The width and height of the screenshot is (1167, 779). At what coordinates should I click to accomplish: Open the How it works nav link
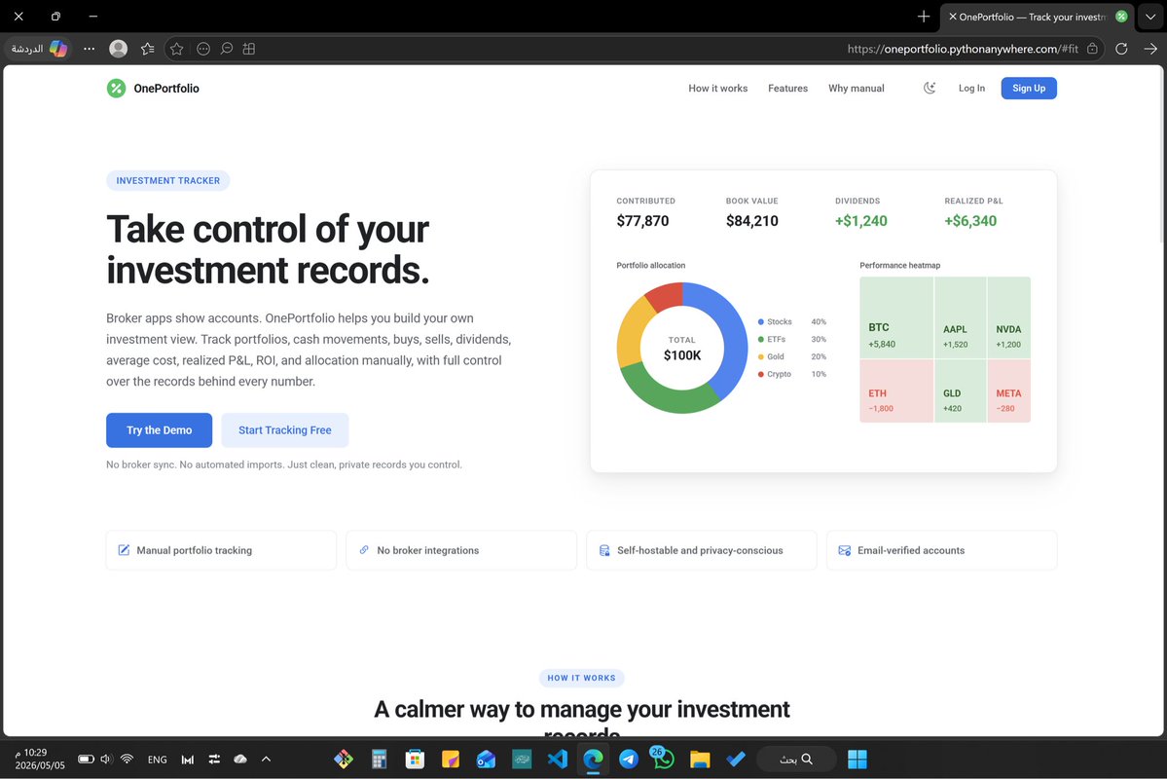[x=717, y=88]
